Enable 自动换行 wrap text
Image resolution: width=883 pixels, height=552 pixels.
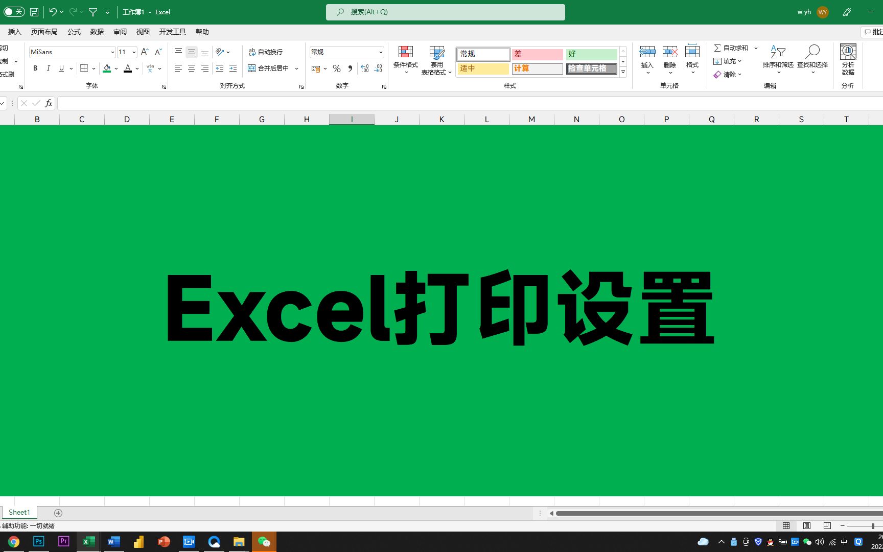pos(266,52)
